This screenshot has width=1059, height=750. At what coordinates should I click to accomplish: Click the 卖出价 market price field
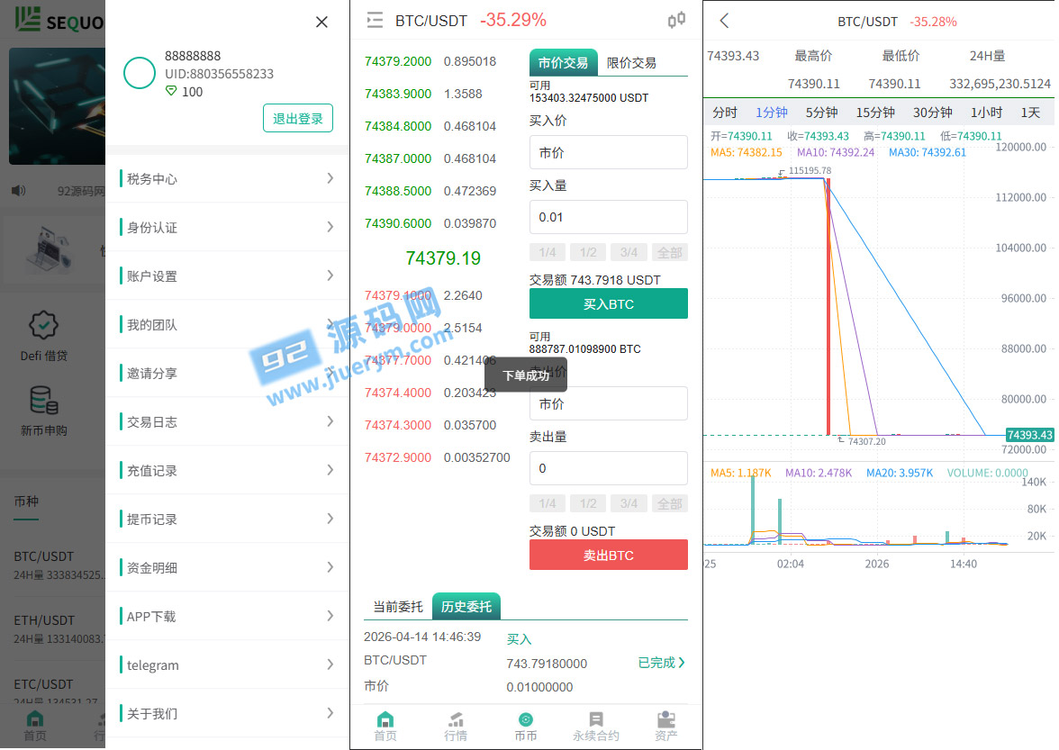pyautogui.click(x=609, y=403)
